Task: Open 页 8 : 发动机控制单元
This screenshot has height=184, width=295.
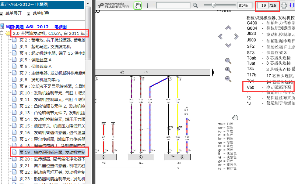Action: click(x=39, y=80)
